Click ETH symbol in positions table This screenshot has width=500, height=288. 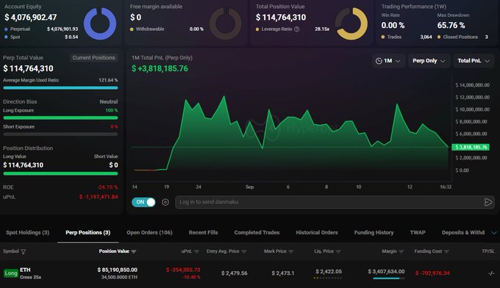click(25, 270)
